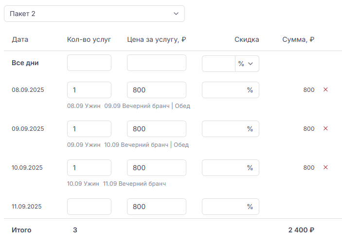Expand the % discount type selector for Все дни
The width and height of the screenshot is (342, 245).
click(247, 64)
